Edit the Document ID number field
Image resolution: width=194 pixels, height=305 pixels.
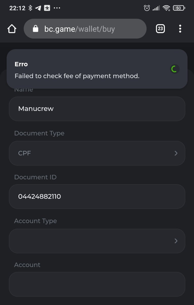[97, 196]
